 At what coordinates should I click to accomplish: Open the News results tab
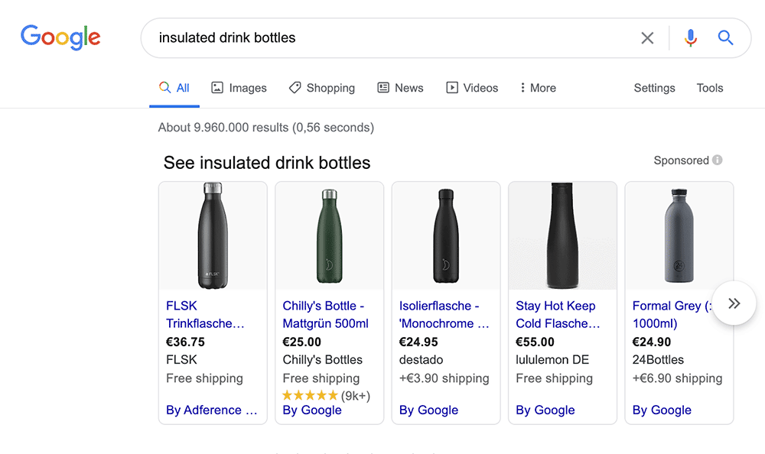click(400, 88)
